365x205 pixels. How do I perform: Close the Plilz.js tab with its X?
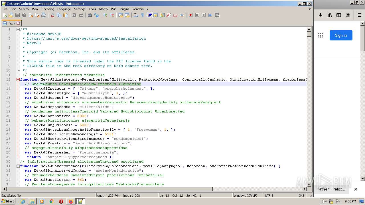point(18,23)
